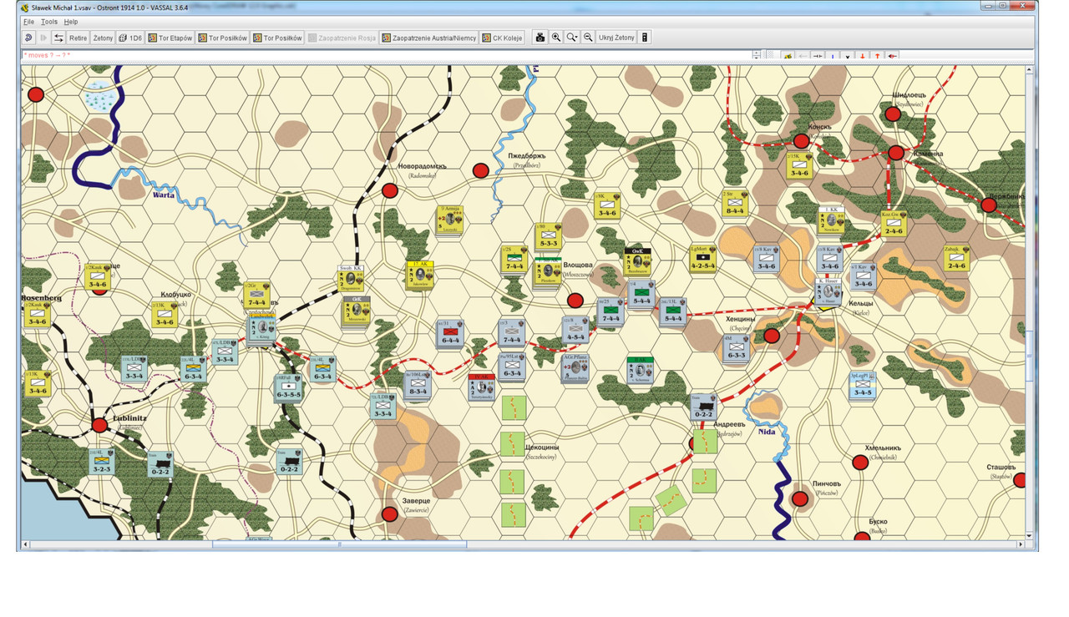Select the Swob. KK leader counter
The width and height of the screenshot is (1069, 617).
[352, 278]
